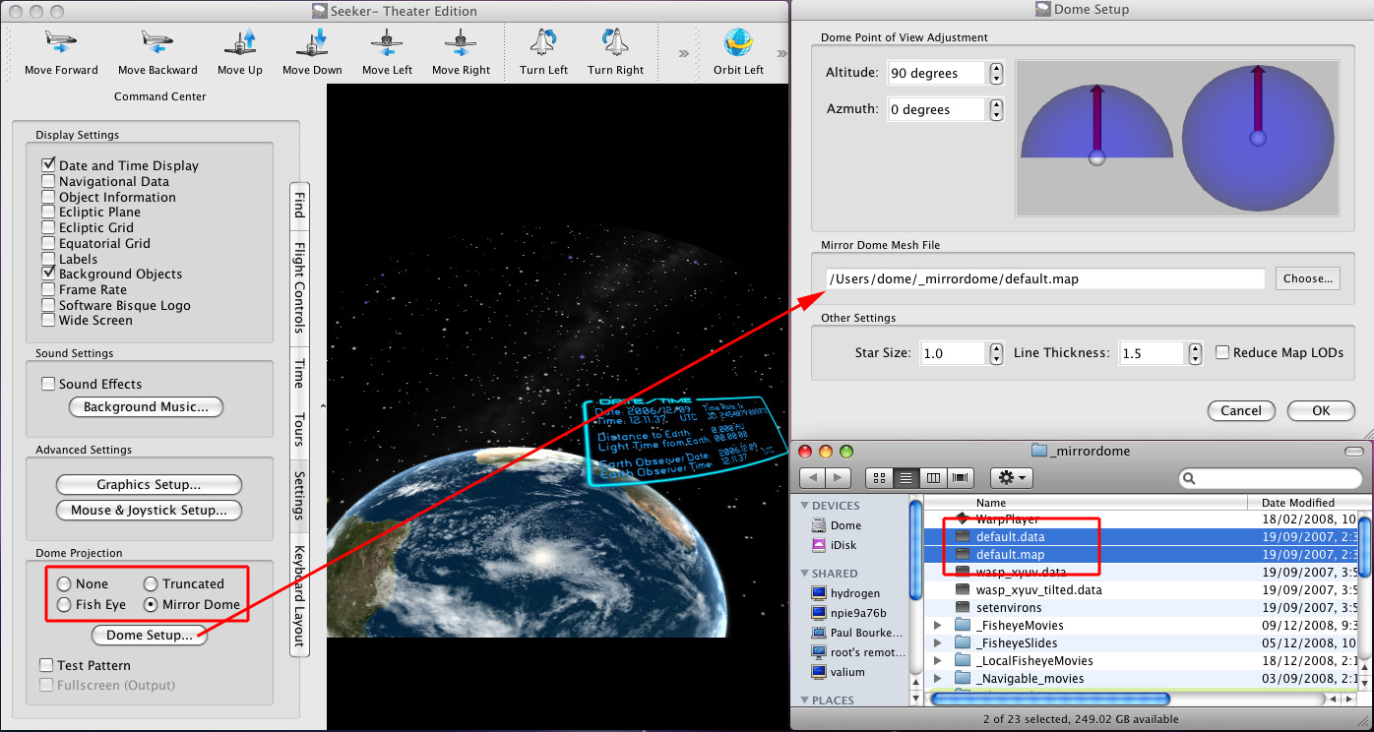
Task: Switch Finder to icon view
Action: (879, 478)
